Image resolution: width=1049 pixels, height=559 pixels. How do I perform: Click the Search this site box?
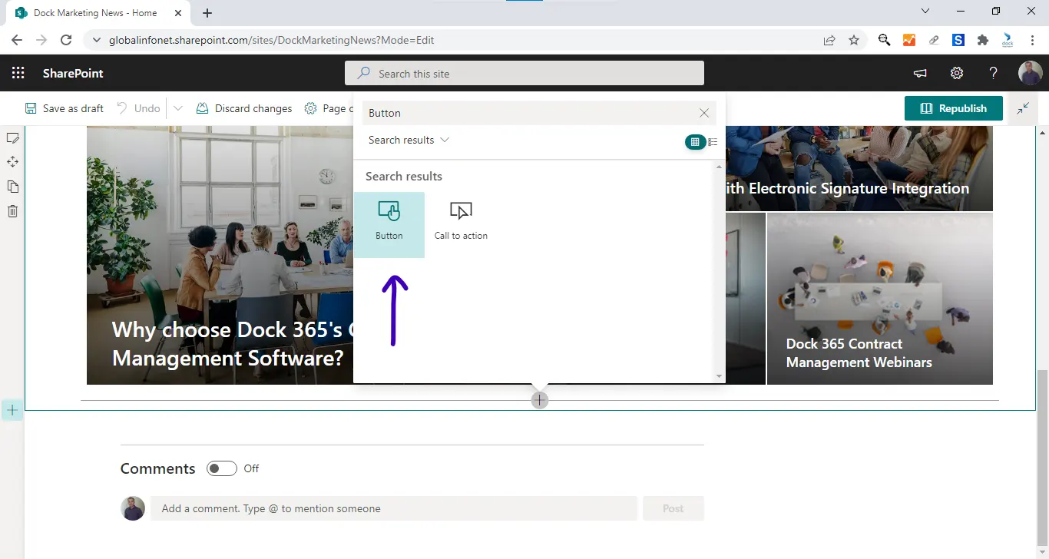coord(524,73)
